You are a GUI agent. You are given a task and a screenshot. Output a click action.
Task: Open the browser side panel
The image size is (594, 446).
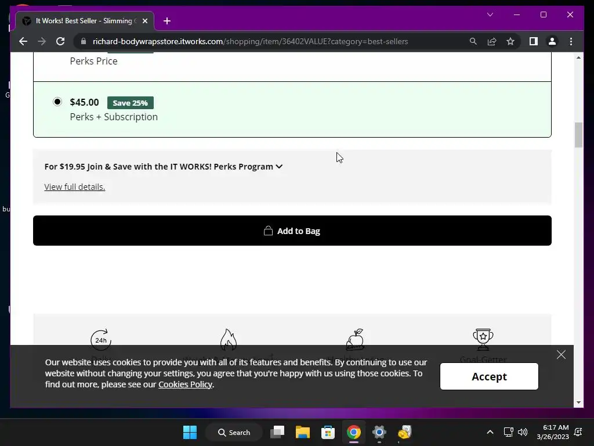click(534, 41)
